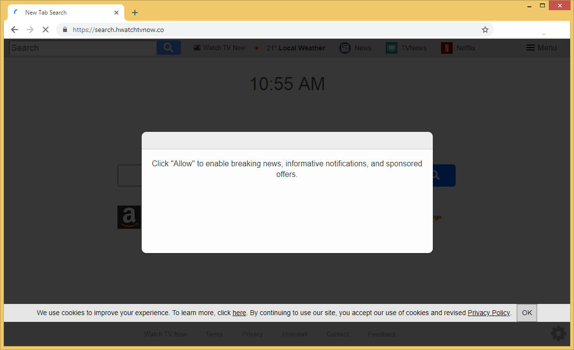Focus the top-left Search input field
The height and width of the screenshot is (350, 574).
pos(82,48)
